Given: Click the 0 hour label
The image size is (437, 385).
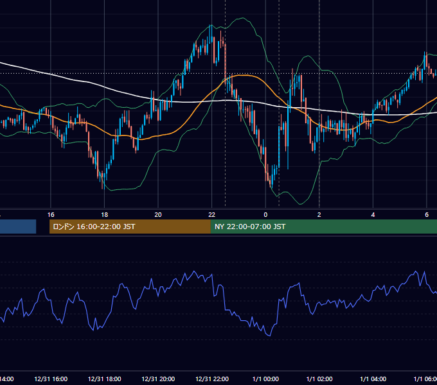Looking at the screenshot, I should pos(265,215).
